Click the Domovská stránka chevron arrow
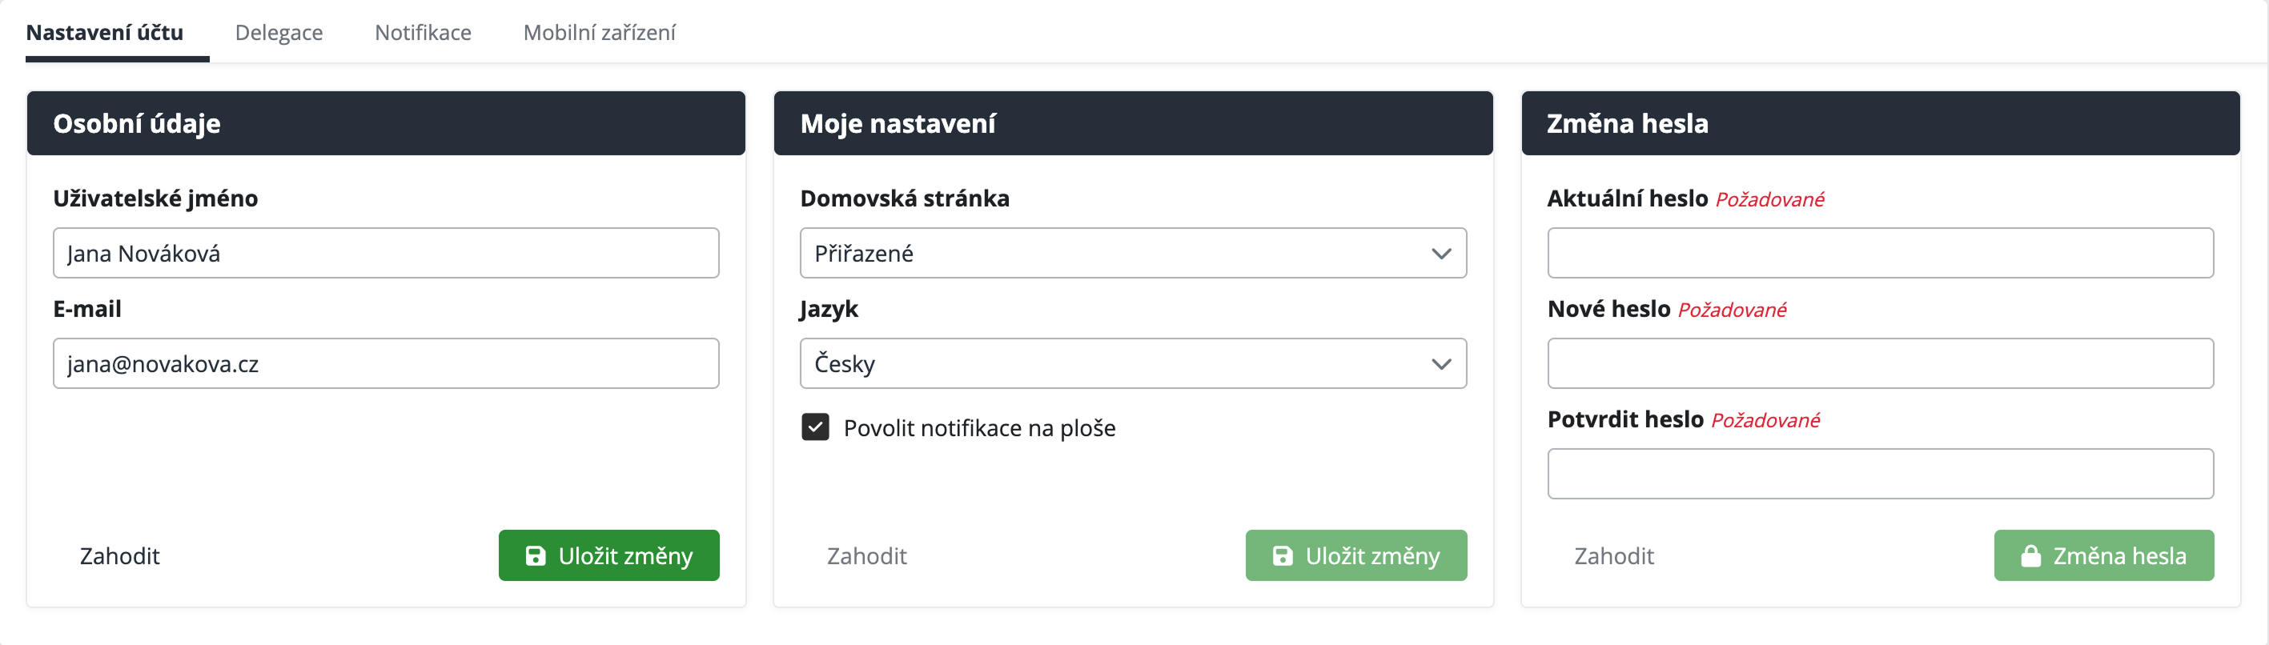Image resolution: width=2269 pixels, height=645 pixels. [1441, 254]
